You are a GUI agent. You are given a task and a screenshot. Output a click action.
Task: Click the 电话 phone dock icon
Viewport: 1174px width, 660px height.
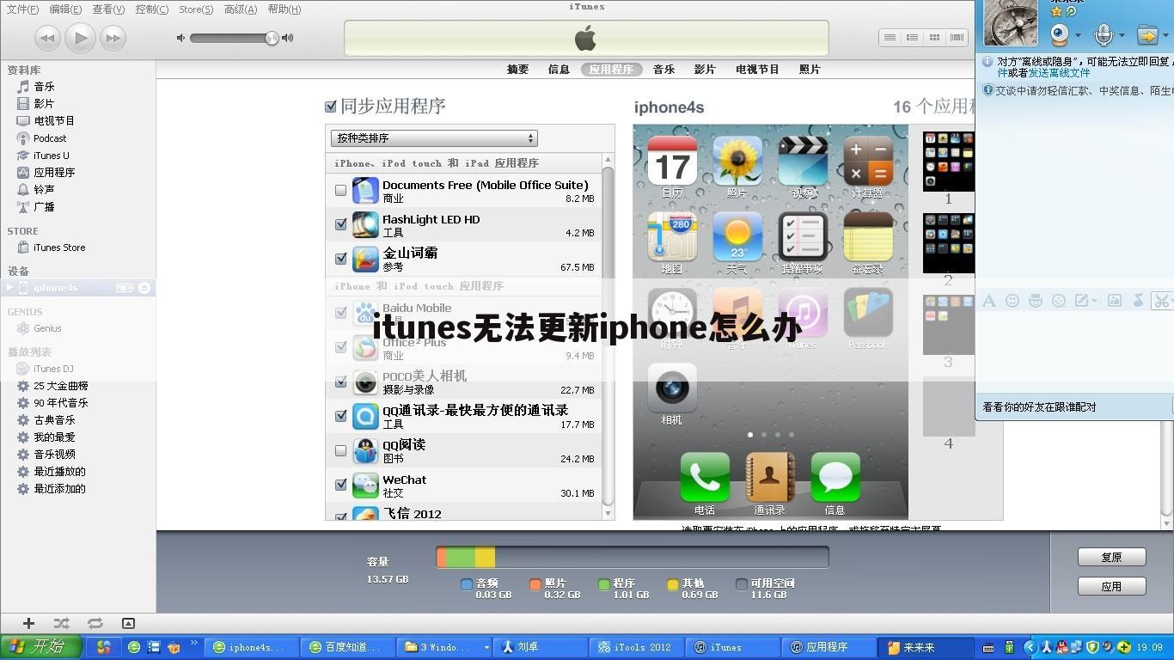705,478
